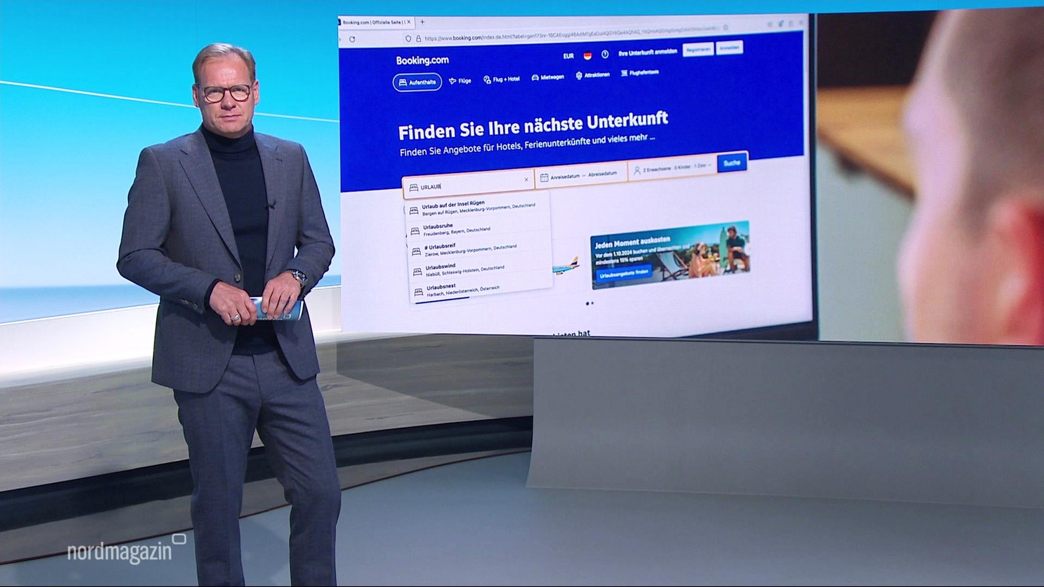
Task: Click 'Ihre Unterkunft anmelden' link
Action: [x=648, y=52]
